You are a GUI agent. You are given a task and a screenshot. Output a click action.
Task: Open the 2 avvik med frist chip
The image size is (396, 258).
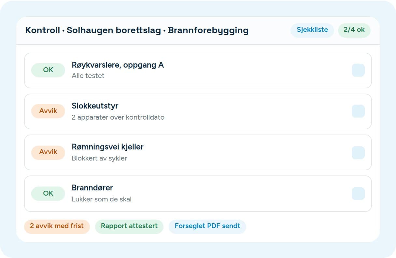[x=57, y=226]
